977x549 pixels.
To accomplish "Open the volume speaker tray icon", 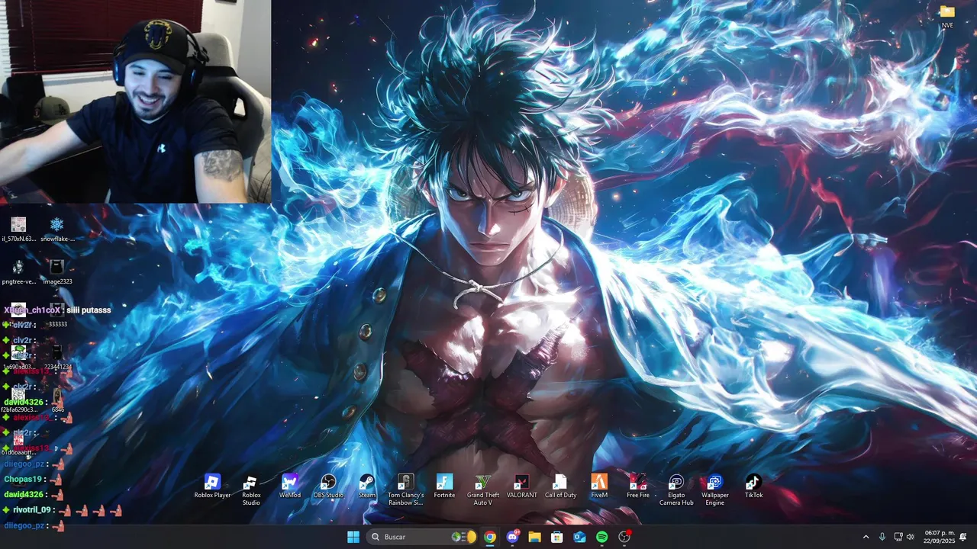I will pos(910,537).
